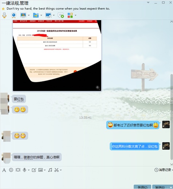Click the 发送(S) send button
Image resolution: width=173 pixels, height=189 pixels.
click(x=160, y=187)
